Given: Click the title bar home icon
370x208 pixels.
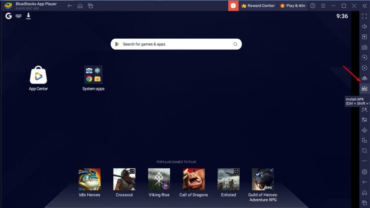Looking at the screenshot, I should (80, 6).
